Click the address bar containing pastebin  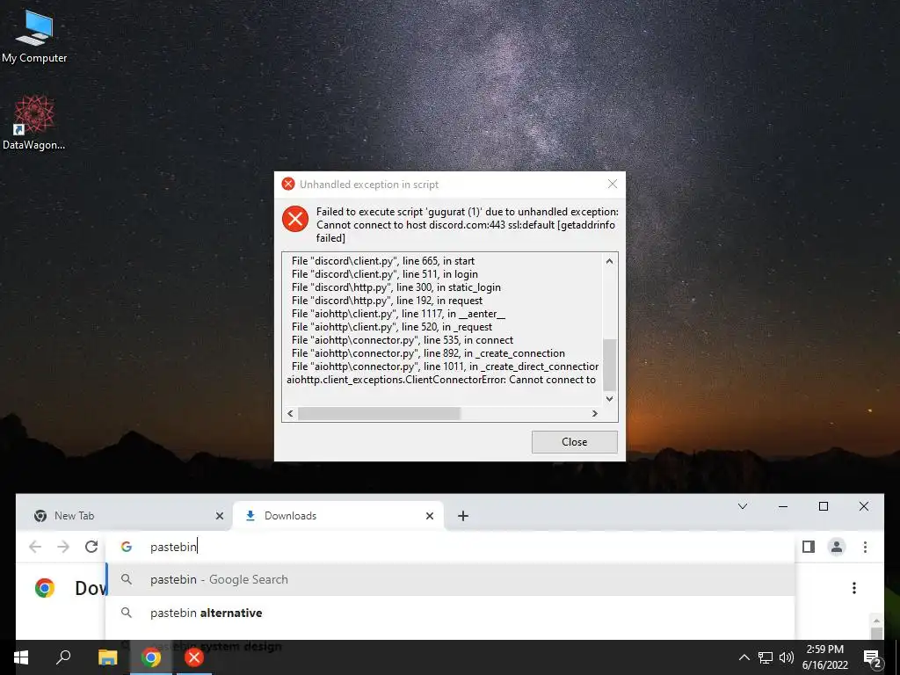pyautogui.click(x=450, y=547)
